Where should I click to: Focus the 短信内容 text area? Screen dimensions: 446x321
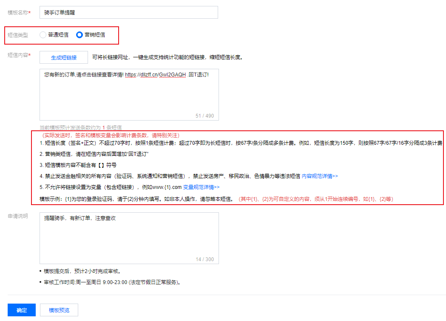[129, 95]
